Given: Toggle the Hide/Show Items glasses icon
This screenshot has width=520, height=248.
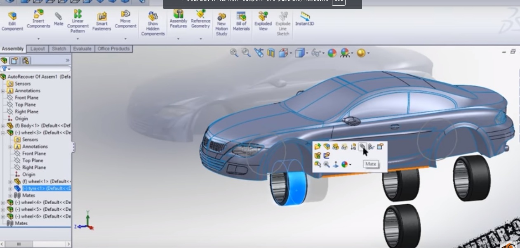Looking at the screenshot, I should (316, 53).
